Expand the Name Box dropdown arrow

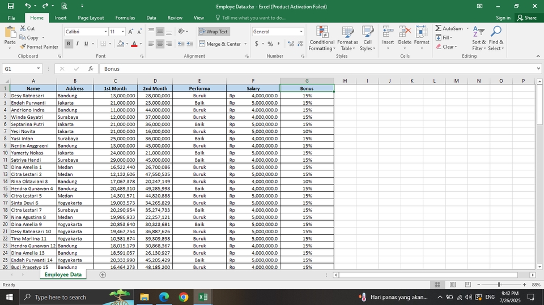(40, 68)
